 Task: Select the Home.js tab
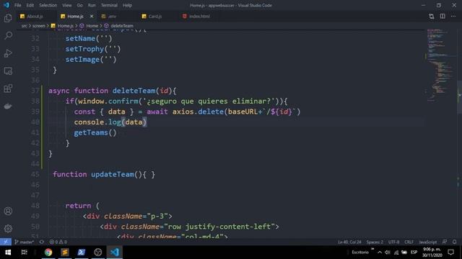(x=76, y=17)
